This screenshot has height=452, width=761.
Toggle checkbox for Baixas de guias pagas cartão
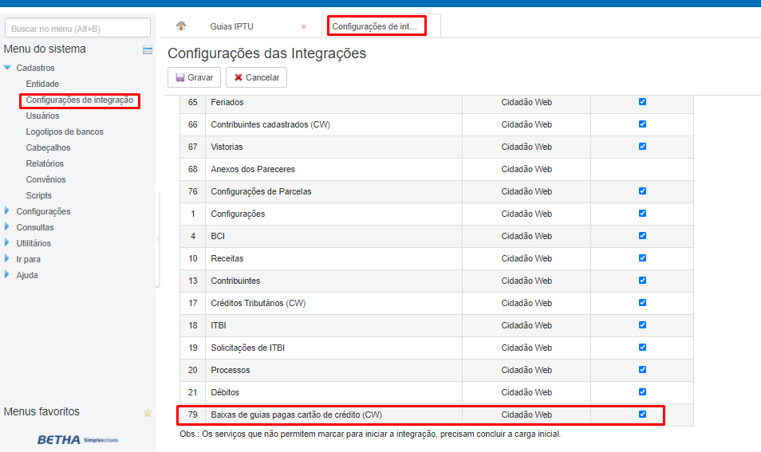(642, 415)
